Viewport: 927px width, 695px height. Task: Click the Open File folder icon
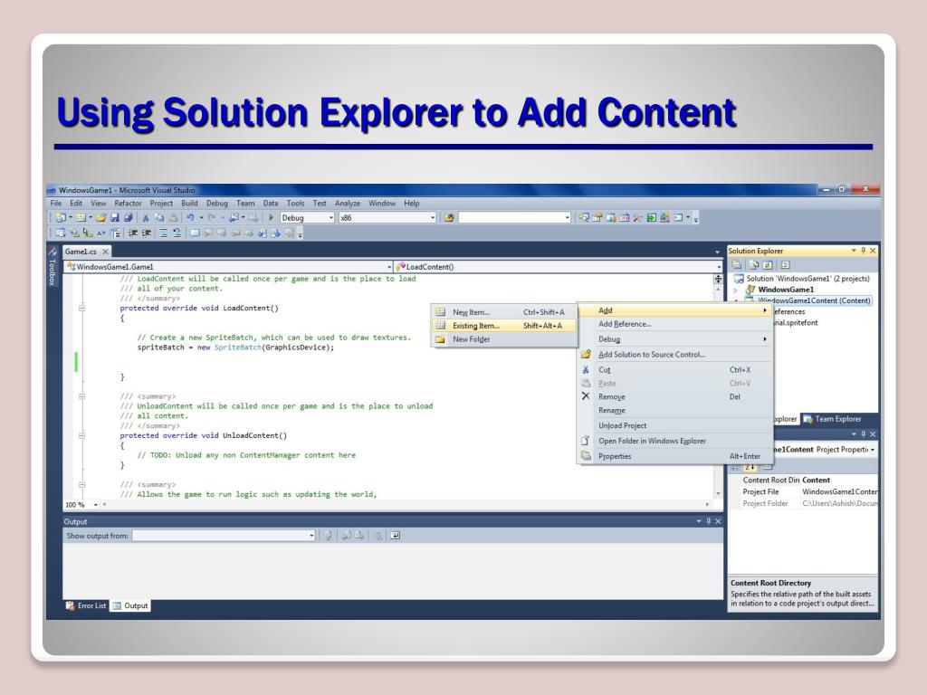coord(101,217)
